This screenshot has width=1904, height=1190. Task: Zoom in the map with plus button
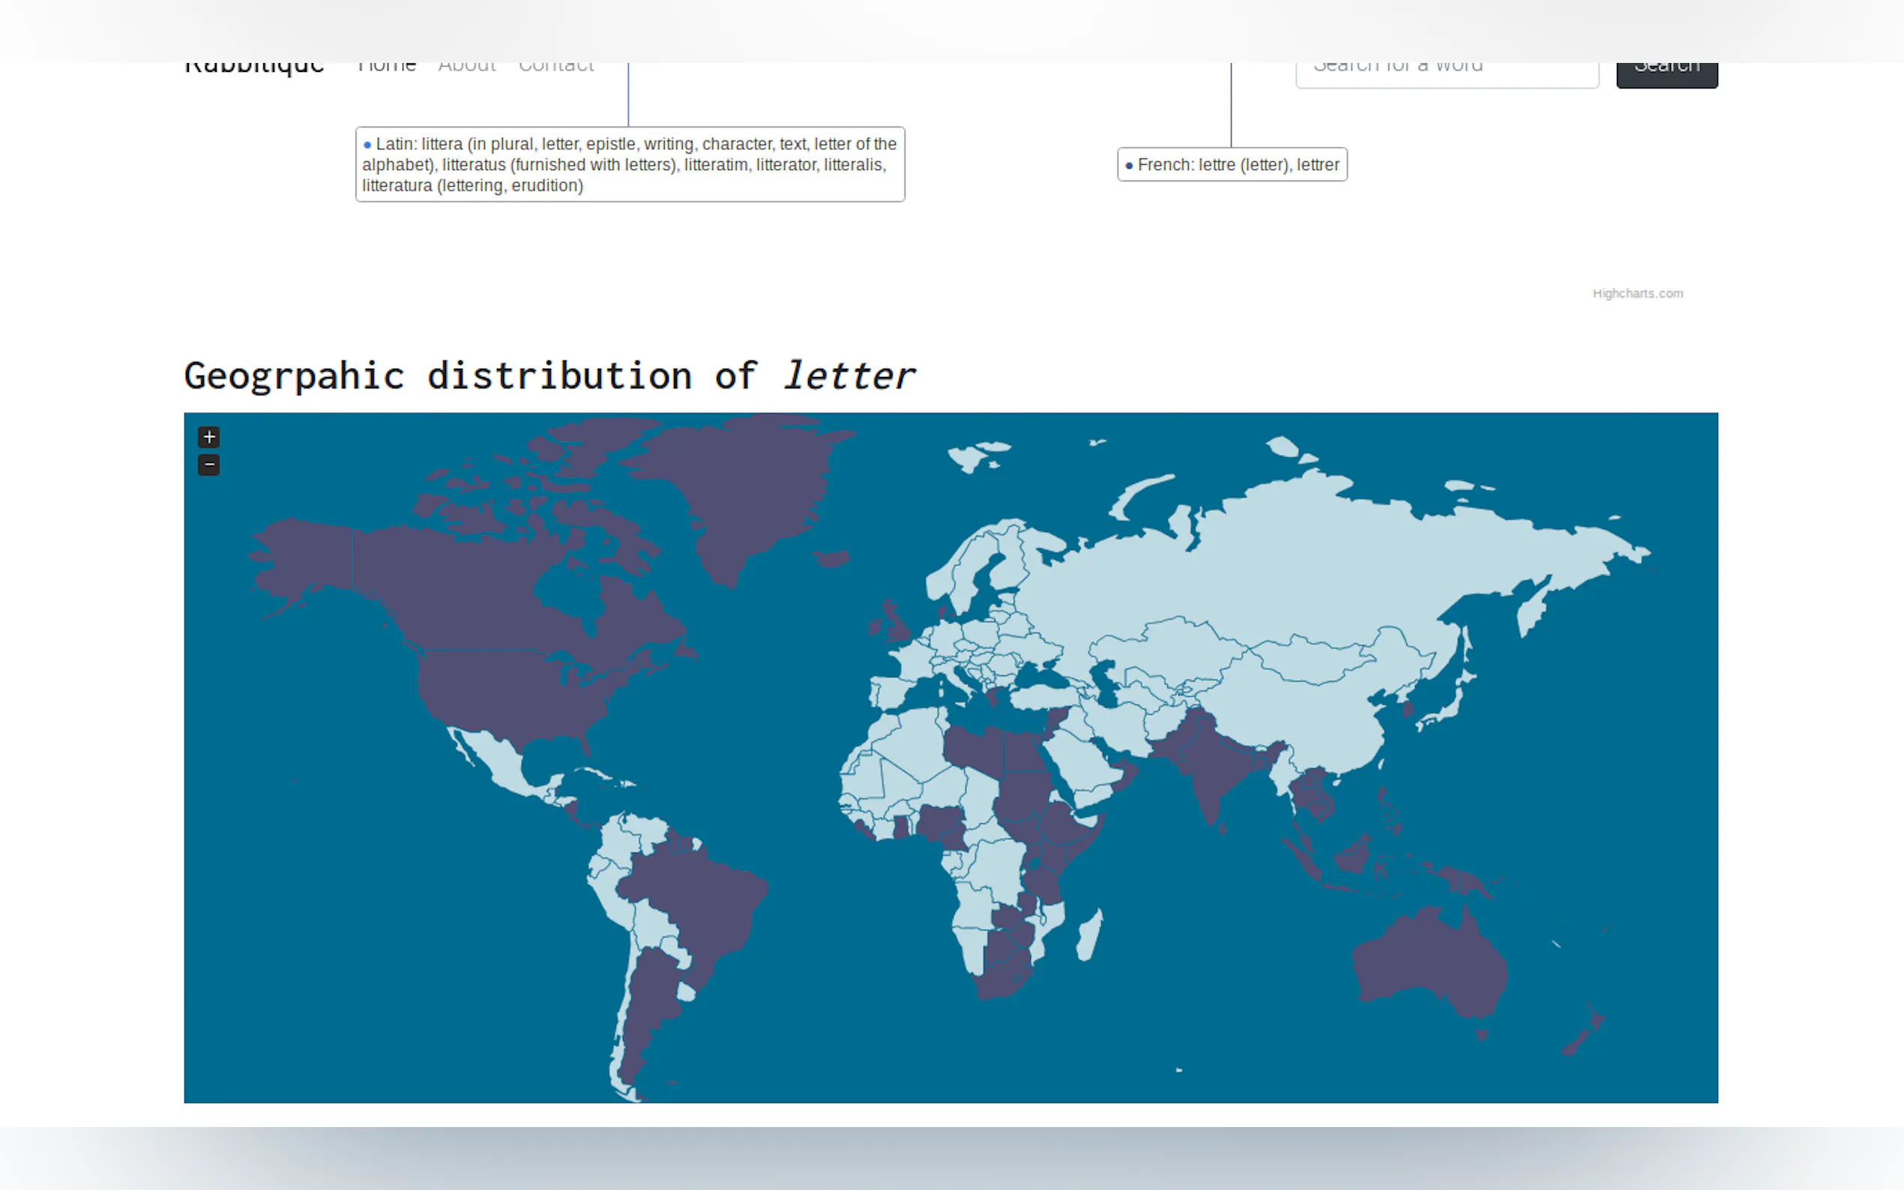[208, 437]
